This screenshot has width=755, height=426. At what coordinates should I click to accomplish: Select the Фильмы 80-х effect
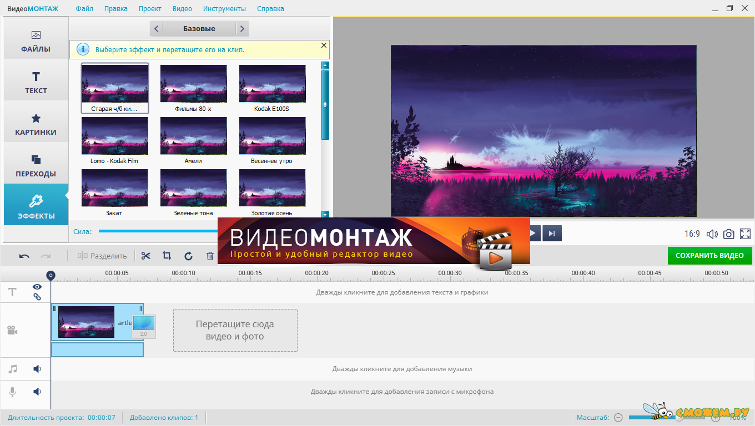click(x=193, y=88)
